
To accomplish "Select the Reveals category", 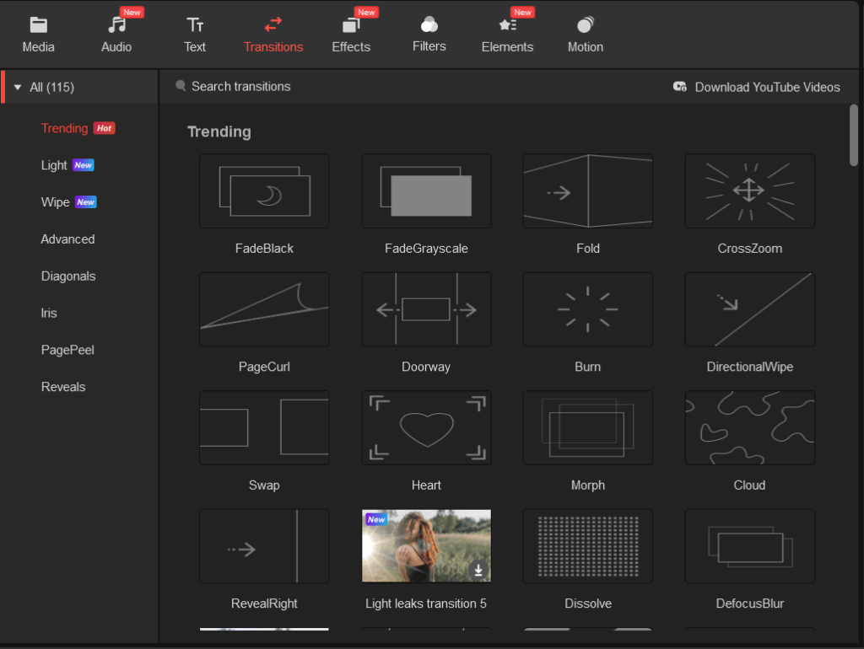I will coord(63,386).
